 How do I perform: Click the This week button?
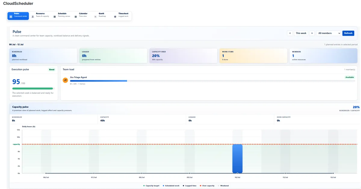301,33
